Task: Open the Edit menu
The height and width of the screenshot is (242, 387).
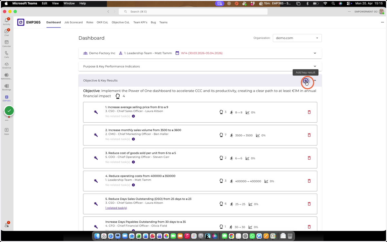Action: [x=45, y=3]
